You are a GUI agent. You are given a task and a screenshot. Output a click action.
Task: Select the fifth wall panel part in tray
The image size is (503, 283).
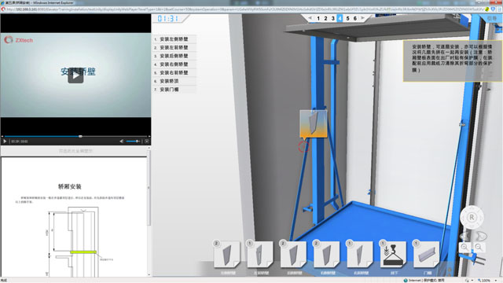(x=360, y=255)
